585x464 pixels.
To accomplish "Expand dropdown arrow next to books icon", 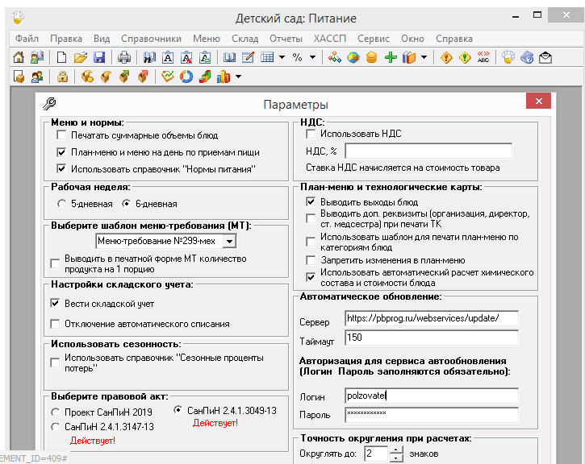I will [424, 57].
